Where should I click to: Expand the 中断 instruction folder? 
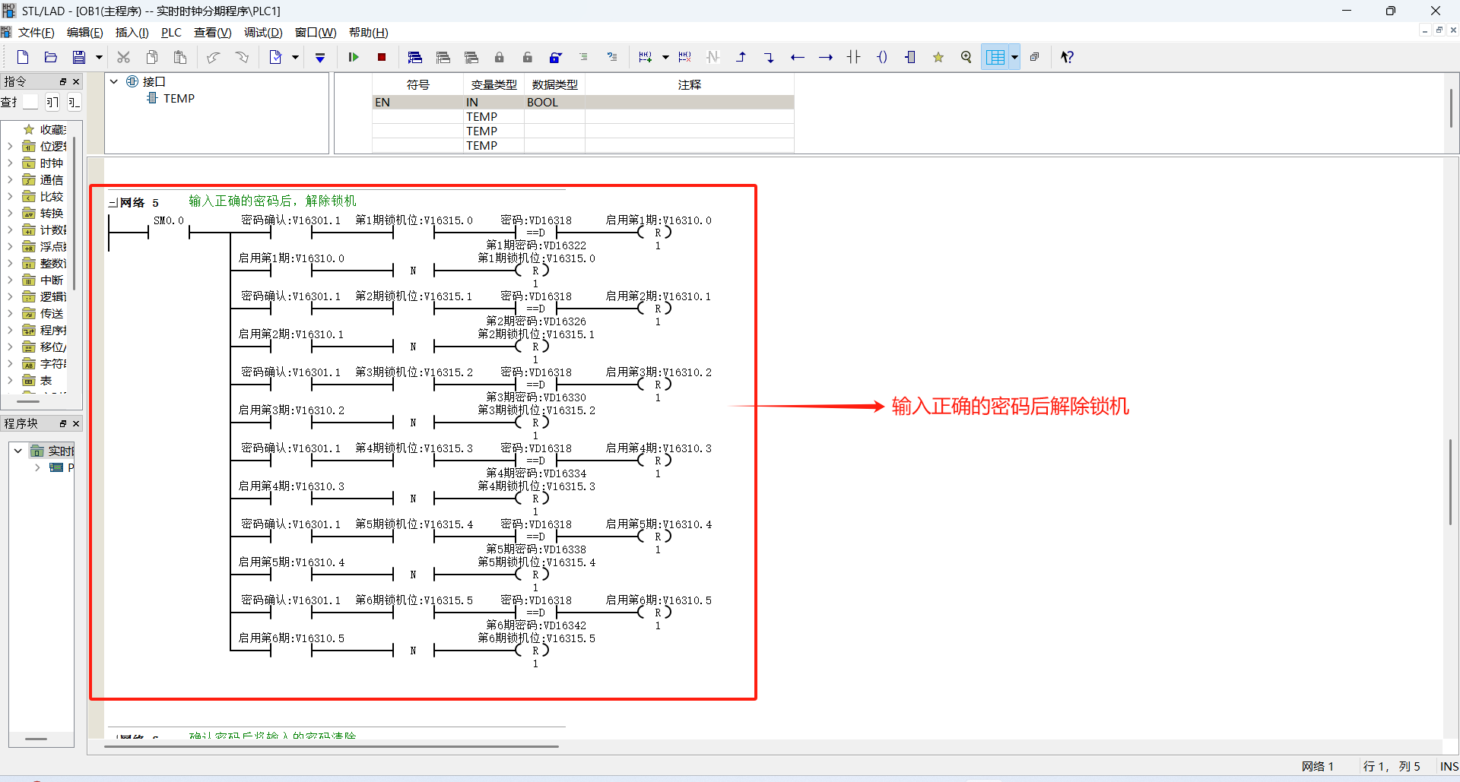point(10,280)
